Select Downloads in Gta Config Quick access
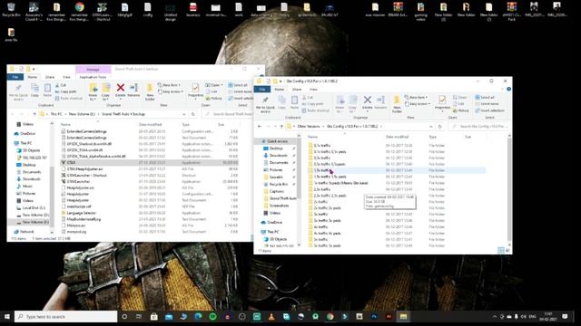This screenshot has height=326, width=581. point(279,155)
